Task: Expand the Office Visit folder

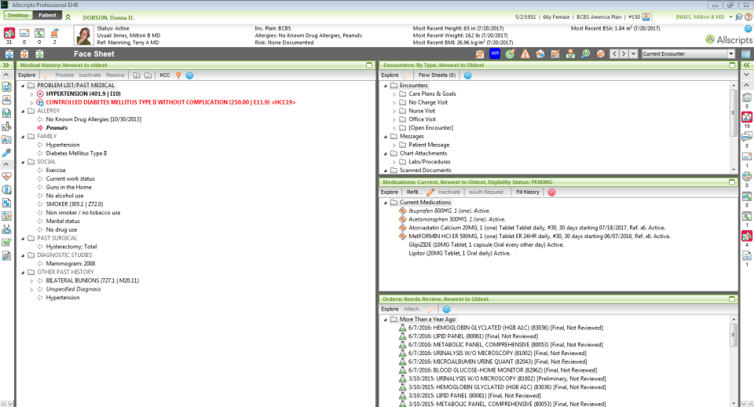Action: 394,119
